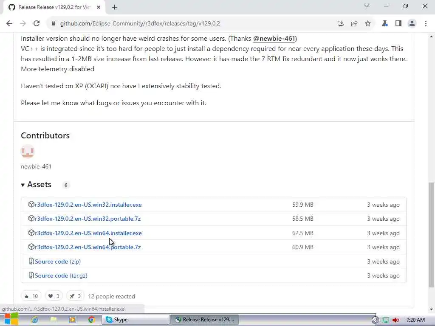
Task: View site information via lock icon
Action: click(53, 24)
